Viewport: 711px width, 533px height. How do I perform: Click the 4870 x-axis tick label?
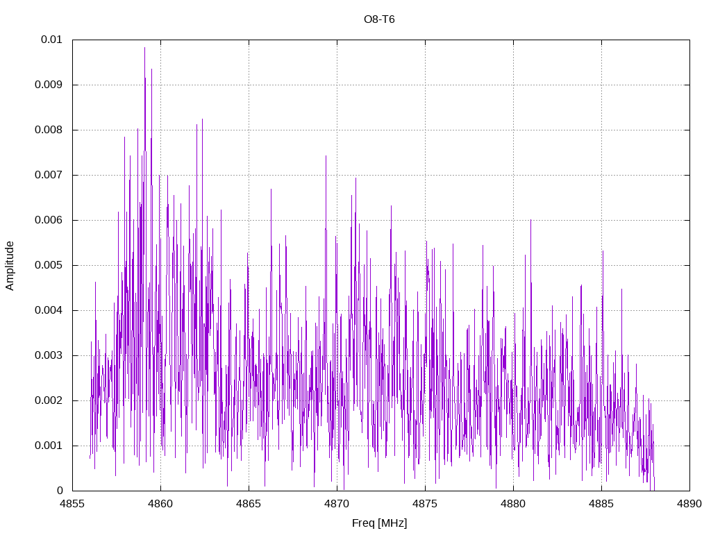click(x=337, y=504)
